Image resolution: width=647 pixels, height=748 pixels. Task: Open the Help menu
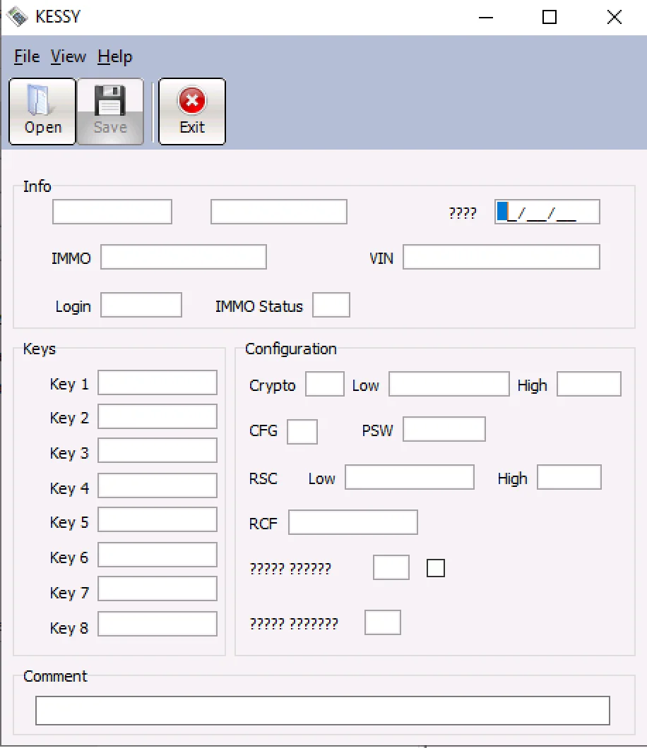[x=115, y=56]
